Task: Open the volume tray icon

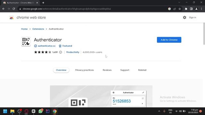Action: tap(180, 111)
